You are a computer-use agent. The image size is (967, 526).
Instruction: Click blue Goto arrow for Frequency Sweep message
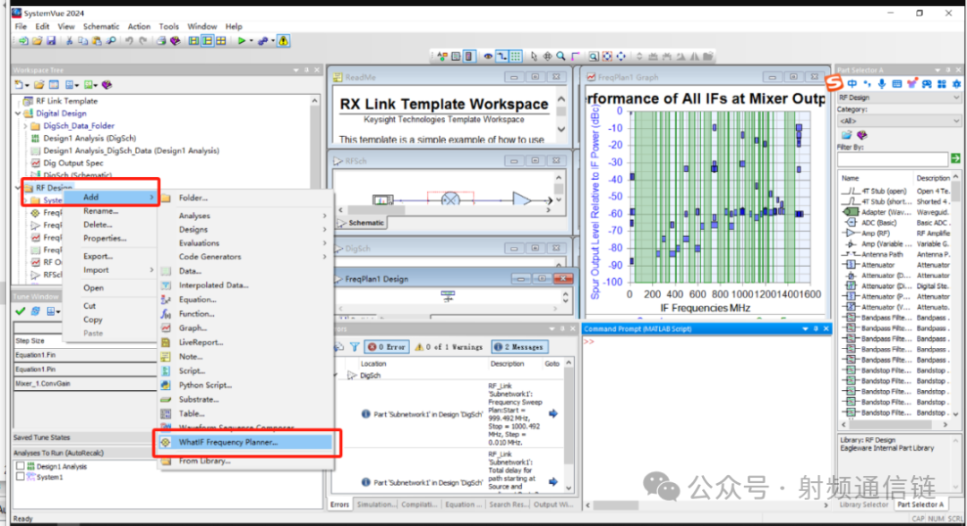553,414
